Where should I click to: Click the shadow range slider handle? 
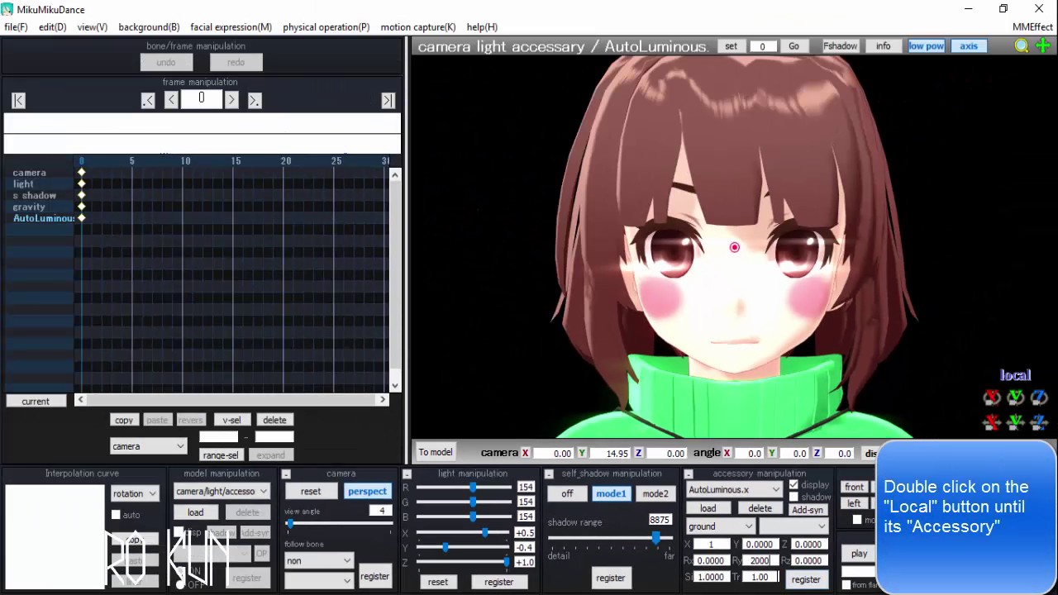click(x=656, y=538)
